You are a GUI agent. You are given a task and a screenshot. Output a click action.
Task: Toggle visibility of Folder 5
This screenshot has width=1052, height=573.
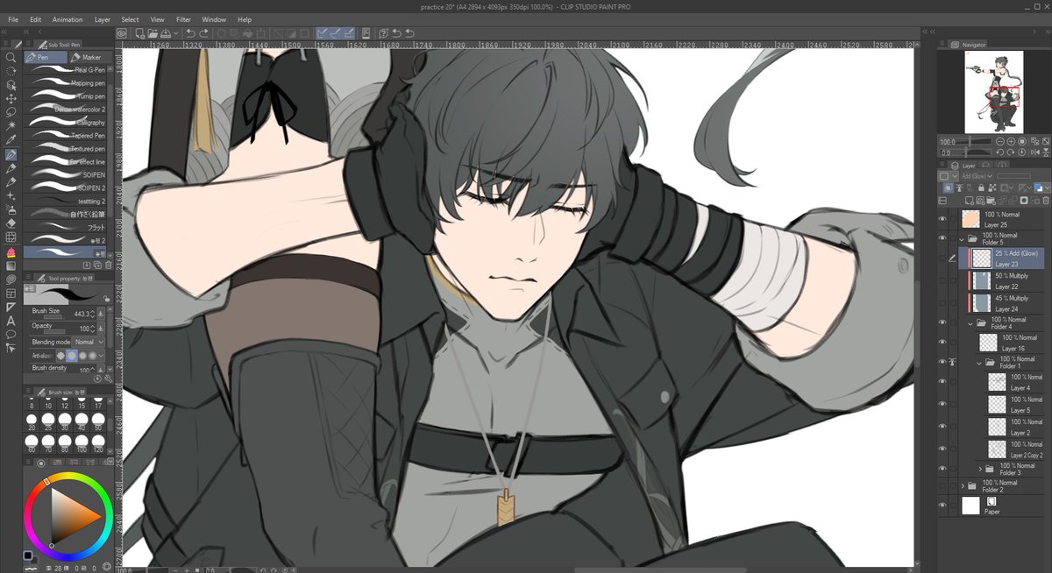[942, 238]
